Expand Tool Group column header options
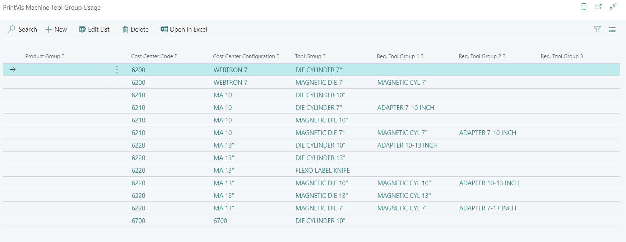626x242 pixels. [308, 56]
